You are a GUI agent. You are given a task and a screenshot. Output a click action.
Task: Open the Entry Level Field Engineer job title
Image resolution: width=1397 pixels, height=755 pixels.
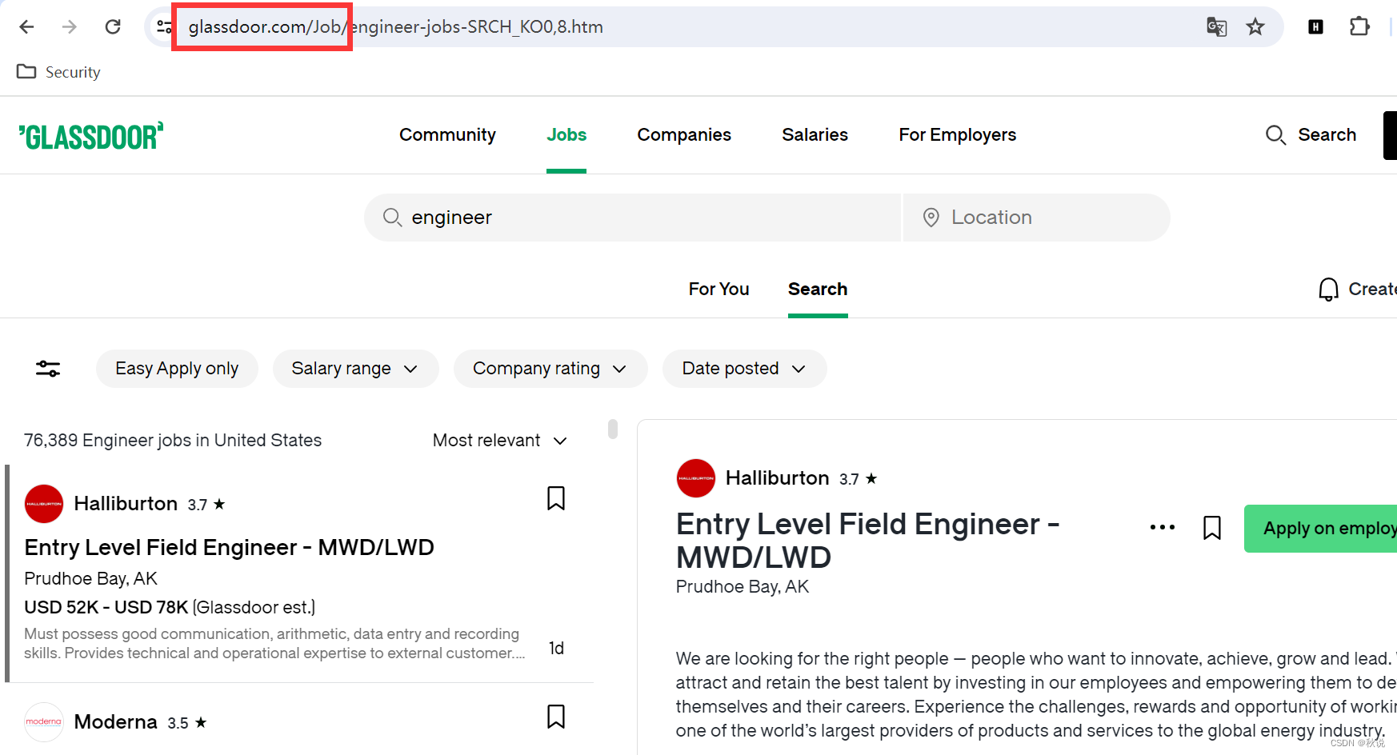[x=229, y=548]
